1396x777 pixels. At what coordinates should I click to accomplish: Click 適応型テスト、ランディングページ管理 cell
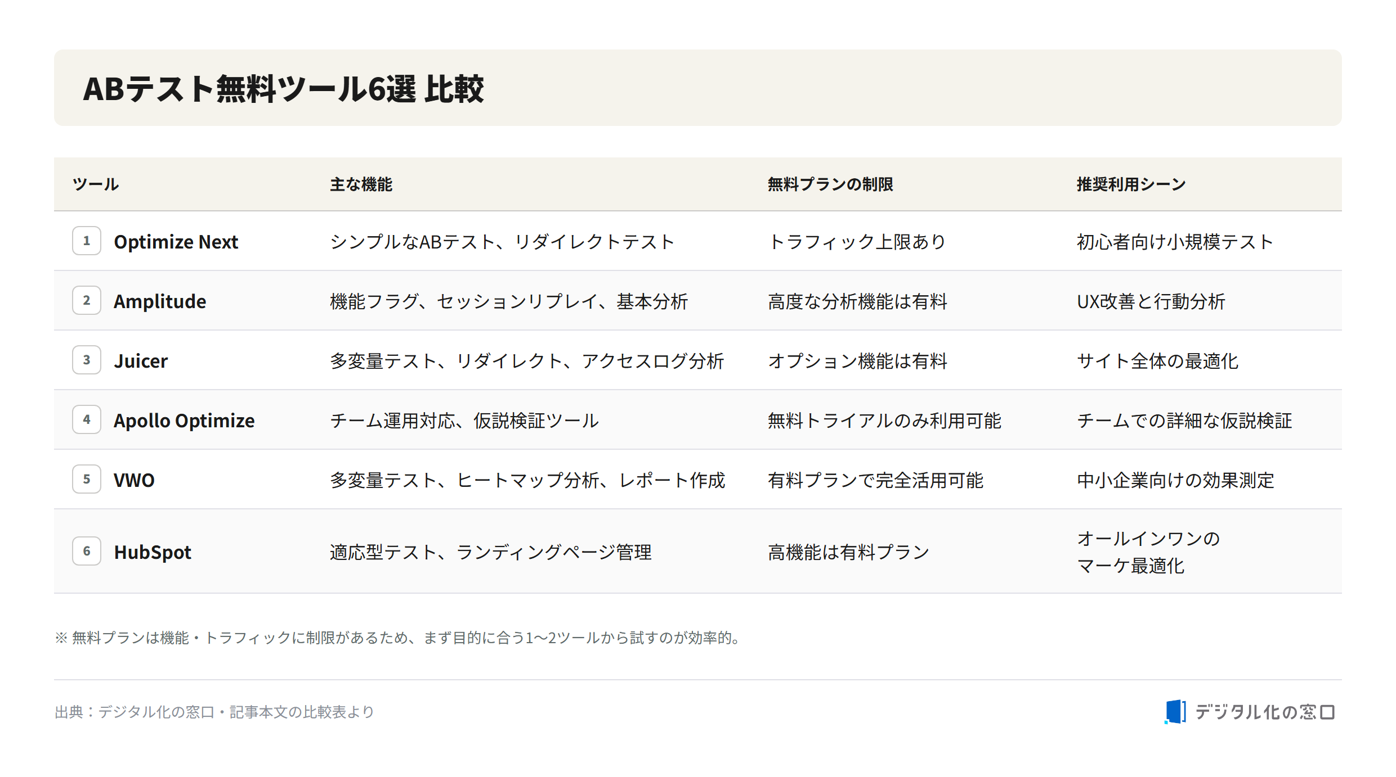(x=491, y=552)
